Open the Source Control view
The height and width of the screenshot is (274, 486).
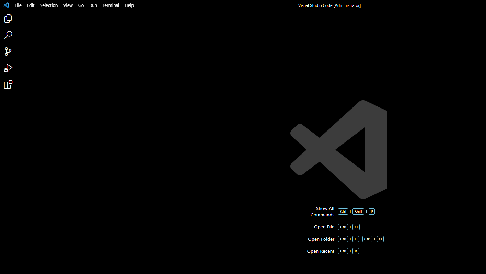coord(8,52)
